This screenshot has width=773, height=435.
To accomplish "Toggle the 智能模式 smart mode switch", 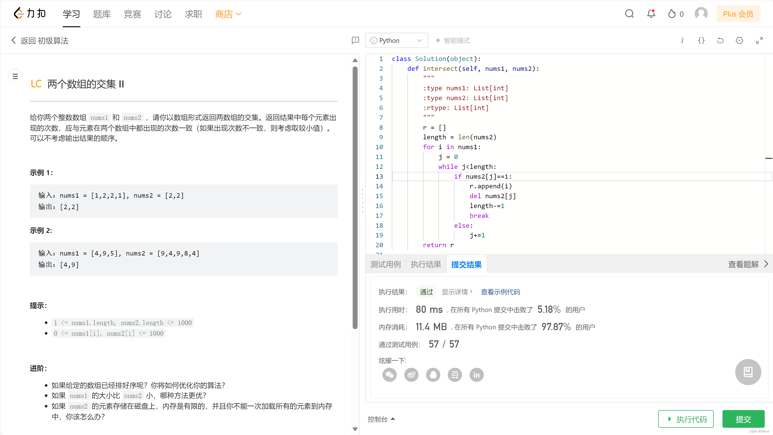I will tap(438, 40).
